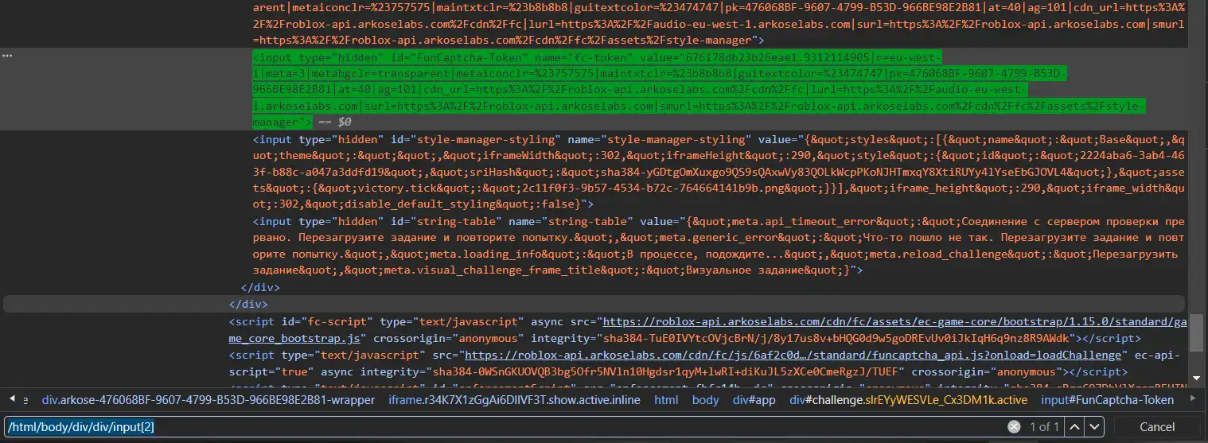Image resolution: width=1208 pixels, height=443 pixels.
Task: Clear the XPath search field
Action: coord(1014,427)
